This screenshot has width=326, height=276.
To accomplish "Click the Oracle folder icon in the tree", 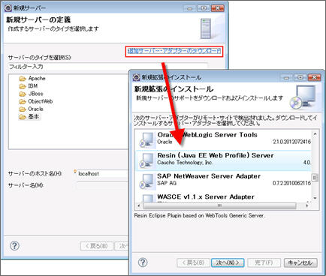I will click(x=23, y=109).
